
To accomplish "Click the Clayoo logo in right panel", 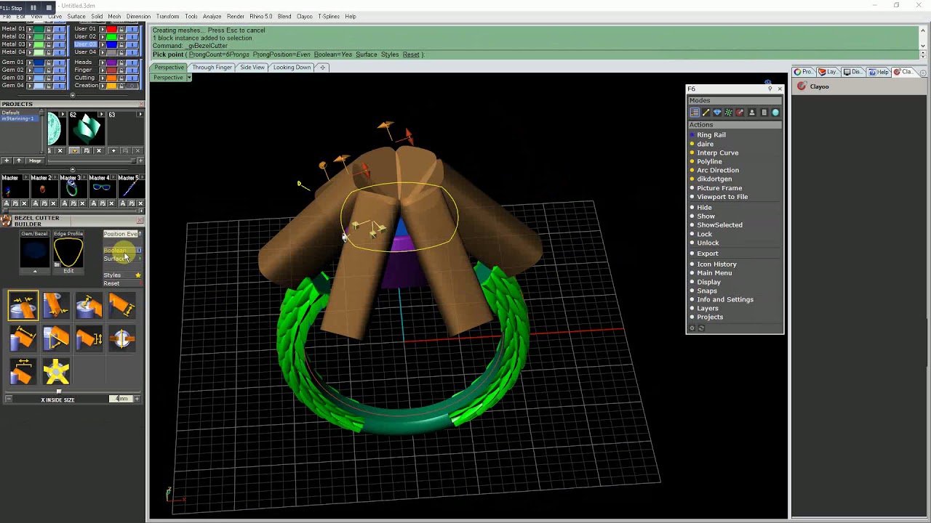I will 802,86.
